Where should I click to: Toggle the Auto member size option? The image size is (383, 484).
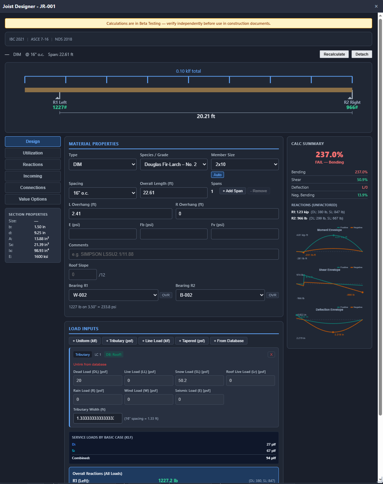217,175
